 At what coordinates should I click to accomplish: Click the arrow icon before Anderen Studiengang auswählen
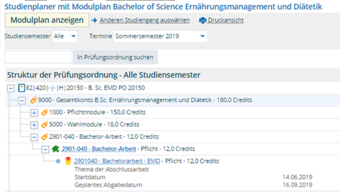click(x=94, y=20)
